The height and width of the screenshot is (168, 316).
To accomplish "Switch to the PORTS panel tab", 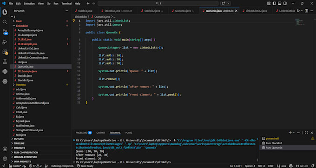I will (129, 133).
